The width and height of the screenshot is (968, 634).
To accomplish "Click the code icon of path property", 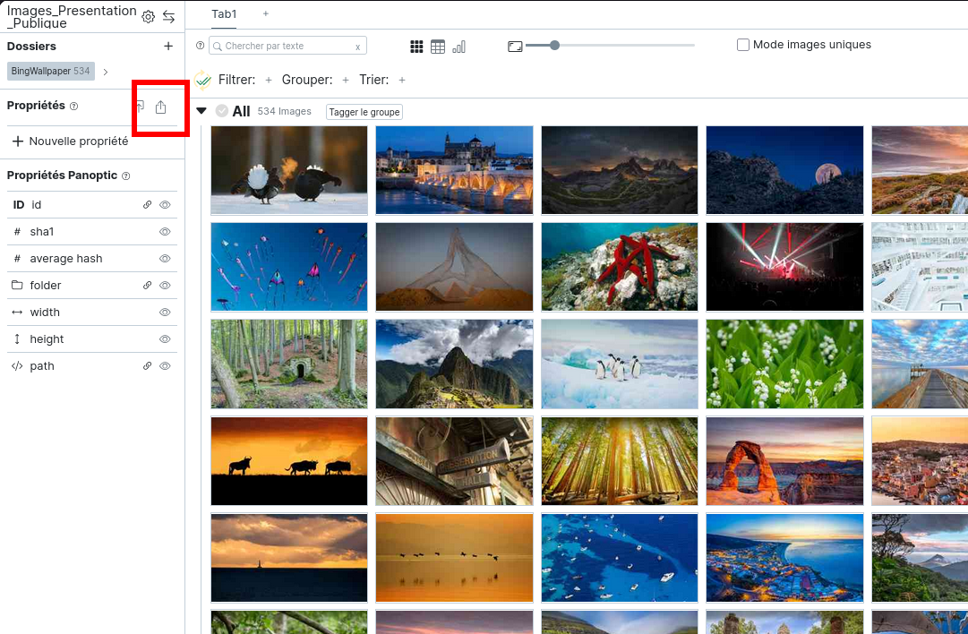I will (17, 366).
